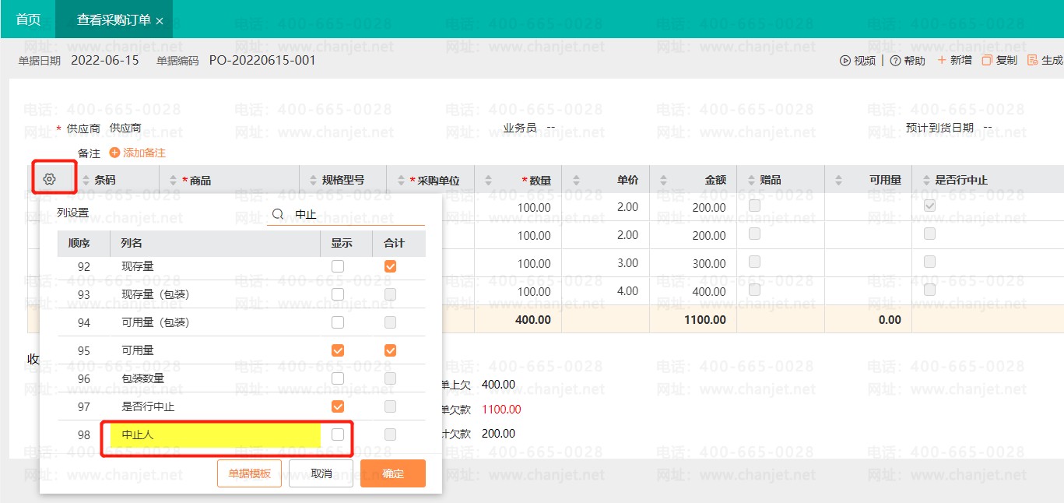
Task: Click the orange add remark plus icon
Action: [x=115, y=153]
